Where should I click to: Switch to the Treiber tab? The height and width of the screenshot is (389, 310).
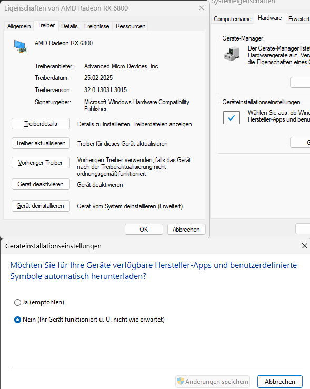point(46,25)
